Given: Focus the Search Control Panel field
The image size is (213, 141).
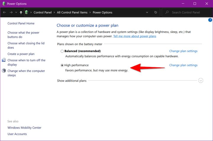Looking at the screenshot, I should (x=186, y=12).
